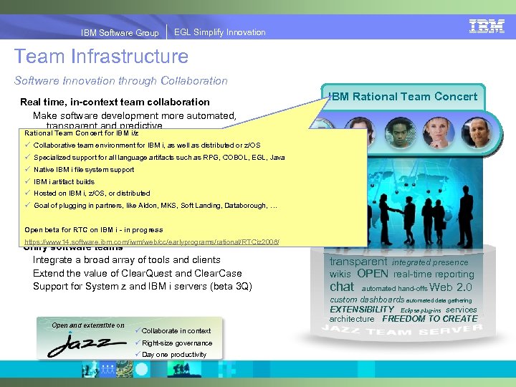This screenshot has width=516, height=387.
Task: Select the portrait of the blonde woman
Action: click(439, 133)
